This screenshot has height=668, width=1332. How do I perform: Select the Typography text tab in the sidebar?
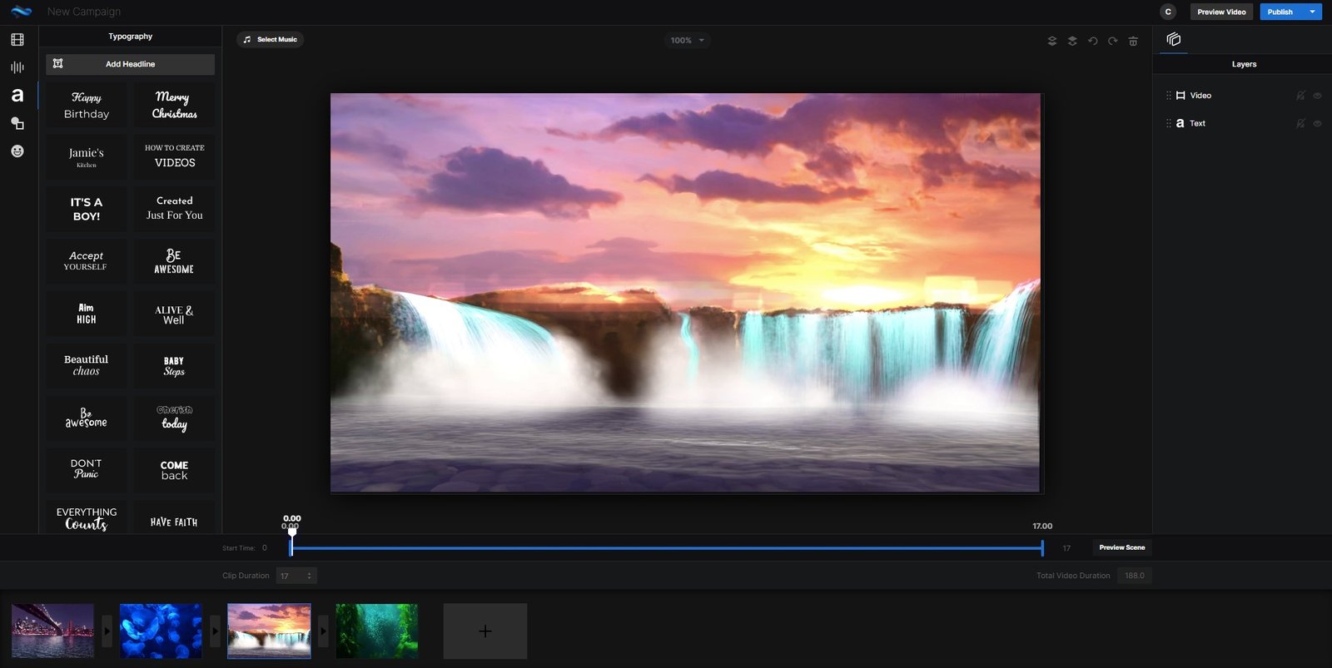click(x=17, y=96)
